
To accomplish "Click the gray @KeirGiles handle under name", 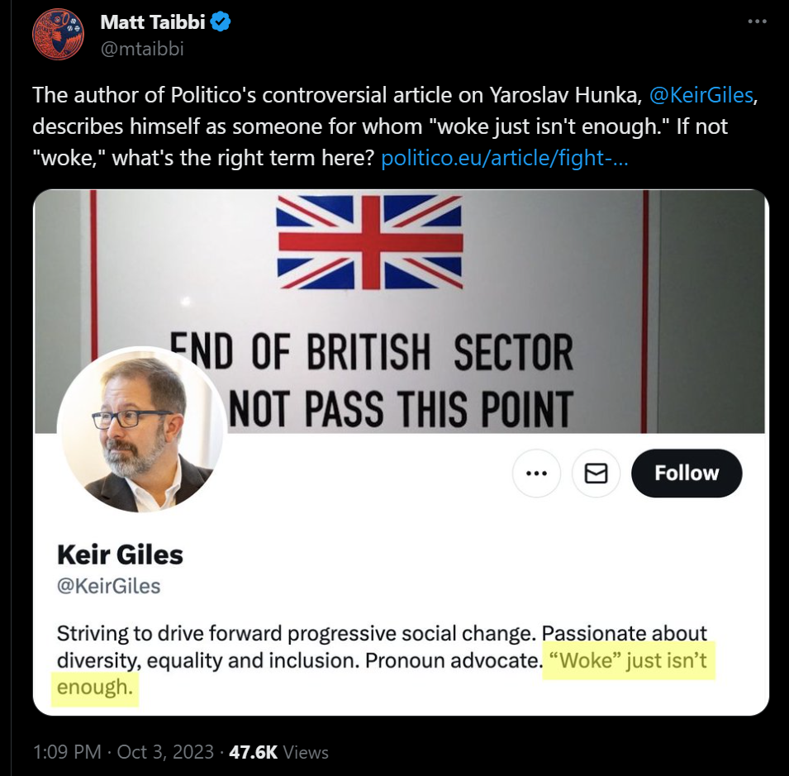I will point(108,587).
